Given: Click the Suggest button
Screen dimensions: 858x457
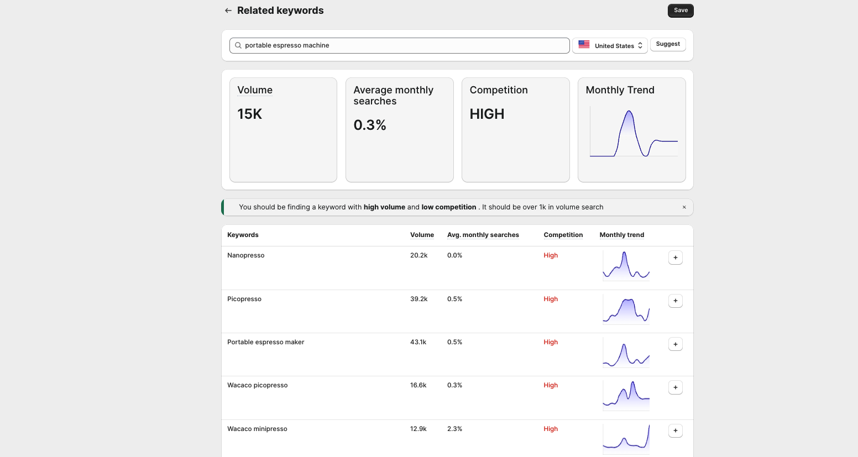Looking at the screenshot, I should point(668,44).
